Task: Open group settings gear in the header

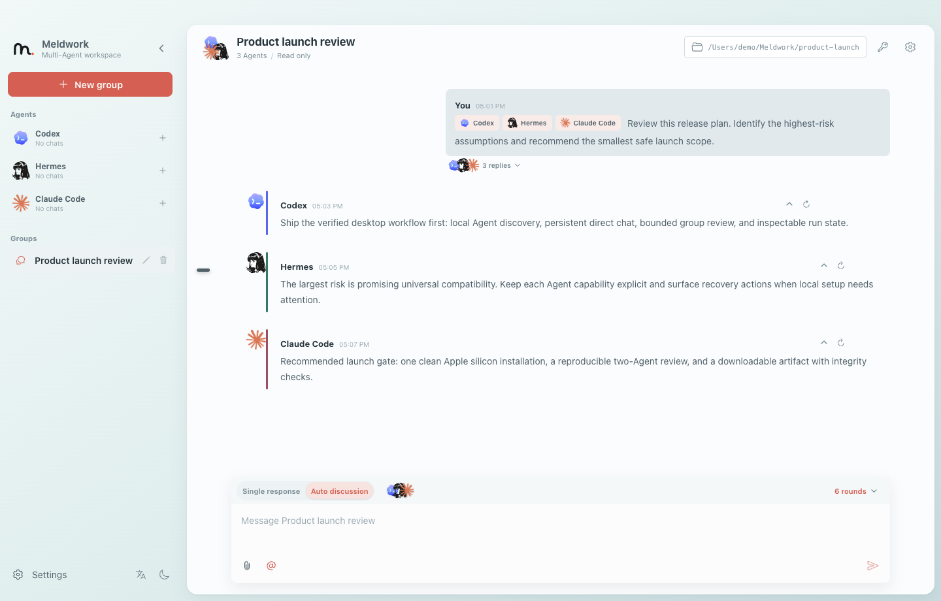Action: 910,47
